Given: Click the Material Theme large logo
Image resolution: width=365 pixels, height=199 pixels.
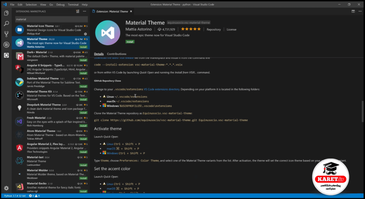Looking at the screenshot, I should [108, 33].
